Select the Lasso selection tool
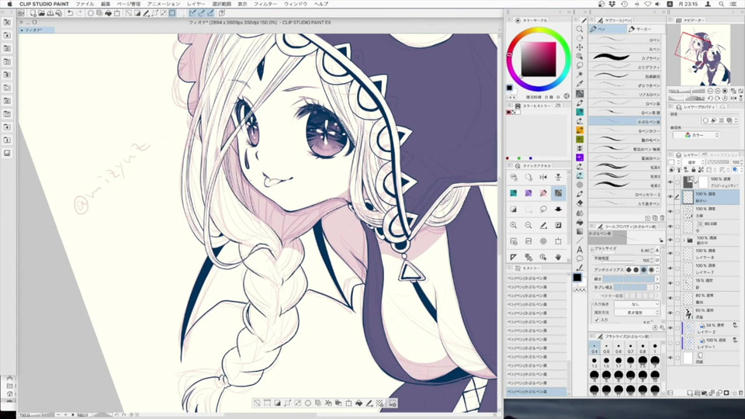The image size is (745, 419). point(580,65)
